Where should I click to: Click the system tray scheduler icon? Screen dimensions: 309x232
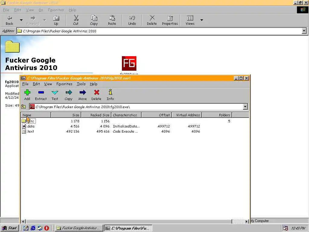coord(285,228)
